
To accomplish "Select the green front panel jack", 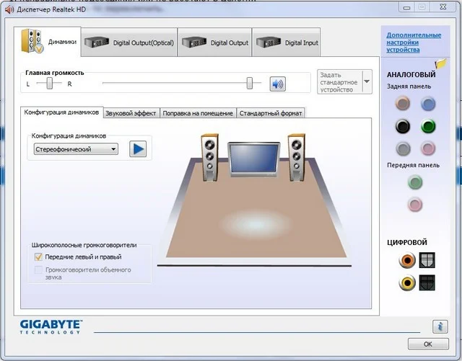I will (x=415, y=182).
